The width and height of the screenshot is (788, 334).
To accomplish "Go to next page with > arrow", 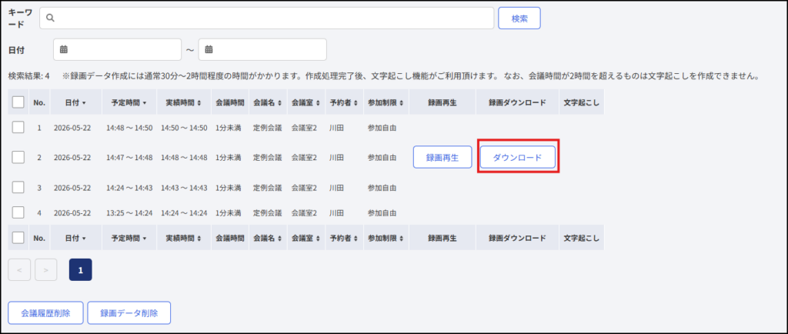I will tap(45, 269).
